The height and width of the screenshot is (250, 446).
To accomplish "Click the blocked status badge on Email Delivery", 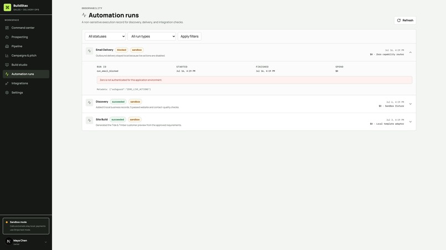I will [x=121, y=50].
